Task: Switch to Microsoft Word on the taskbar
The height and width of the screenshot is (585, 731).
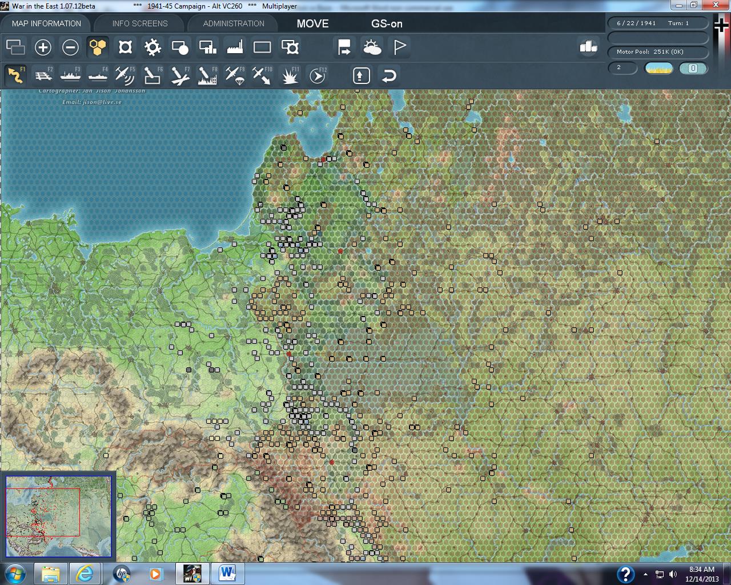Action: [x=227, y=573]
